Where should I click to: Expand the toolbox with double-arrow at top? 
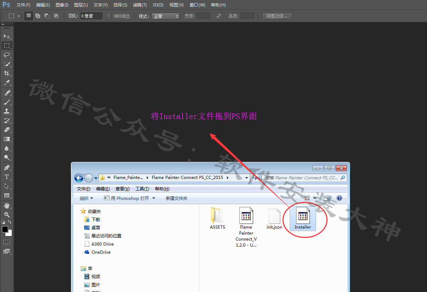[3, 24]
